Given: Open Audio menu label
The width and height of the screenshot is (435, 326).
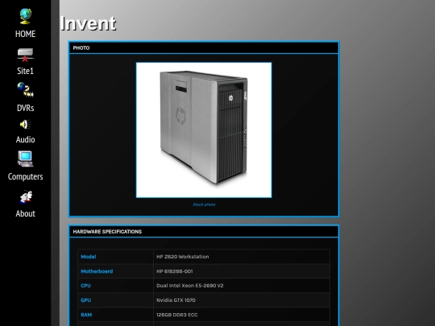Looking at the screenshot, I should [x=25, y=139].
